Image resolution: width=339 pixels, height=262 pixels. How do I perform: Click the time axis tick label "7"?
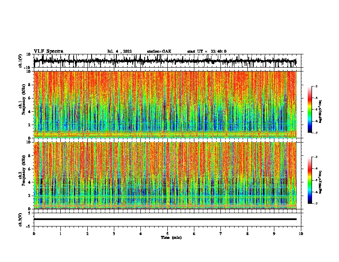221,234
